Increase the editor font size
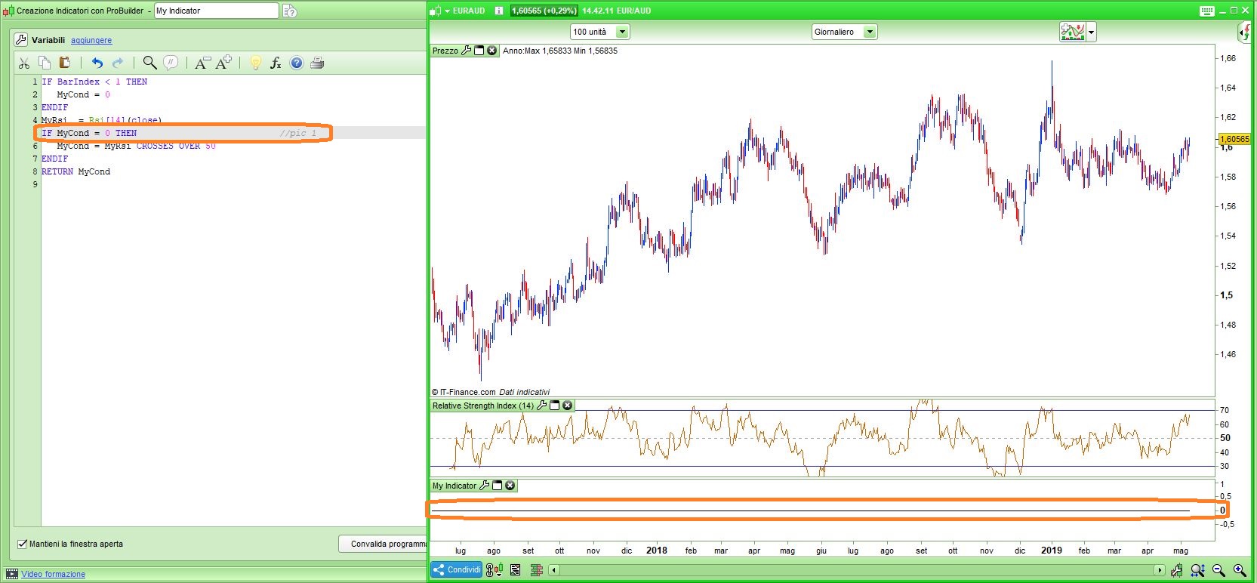This screenshot has width=1257, height=583. [223, 63]
